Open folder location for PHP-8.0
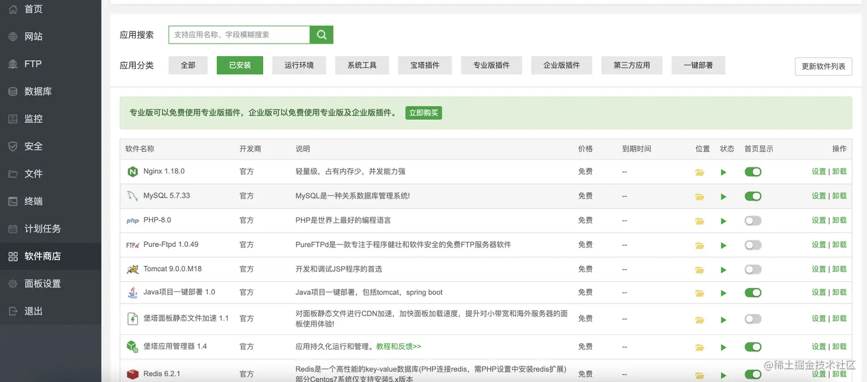This screenshot has height=382, width=867. tap(700, 221)
